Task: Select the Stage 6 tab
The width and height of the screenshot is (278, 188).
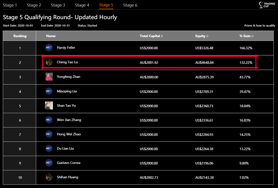Action: tap(130, 5)
